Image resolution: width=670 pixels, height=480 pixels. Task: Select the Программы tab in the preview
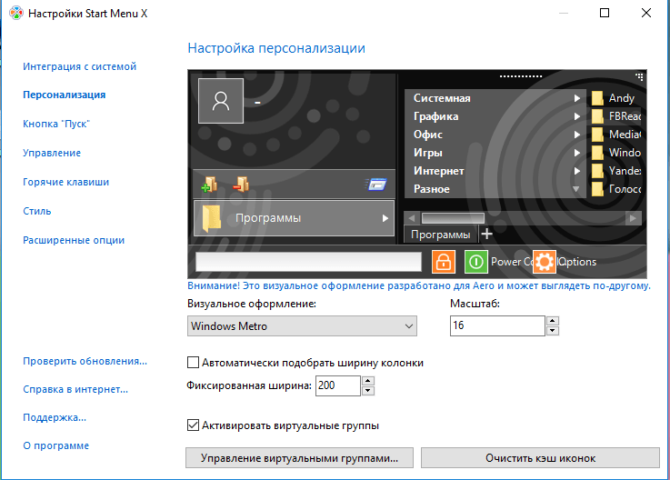[x=441, y=235]
